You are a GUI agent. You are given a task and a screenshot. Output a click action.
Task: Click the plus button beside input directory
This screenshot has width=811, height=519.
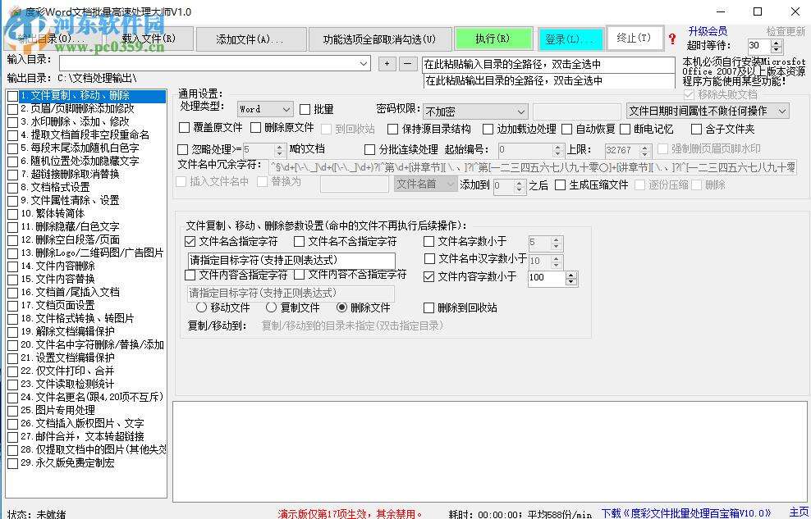coord(387,63)
